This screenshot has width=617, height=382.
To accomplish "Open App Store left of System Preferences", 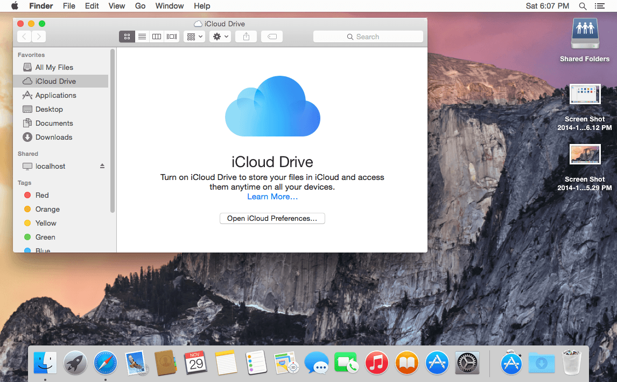I will [x=437, y=362].
